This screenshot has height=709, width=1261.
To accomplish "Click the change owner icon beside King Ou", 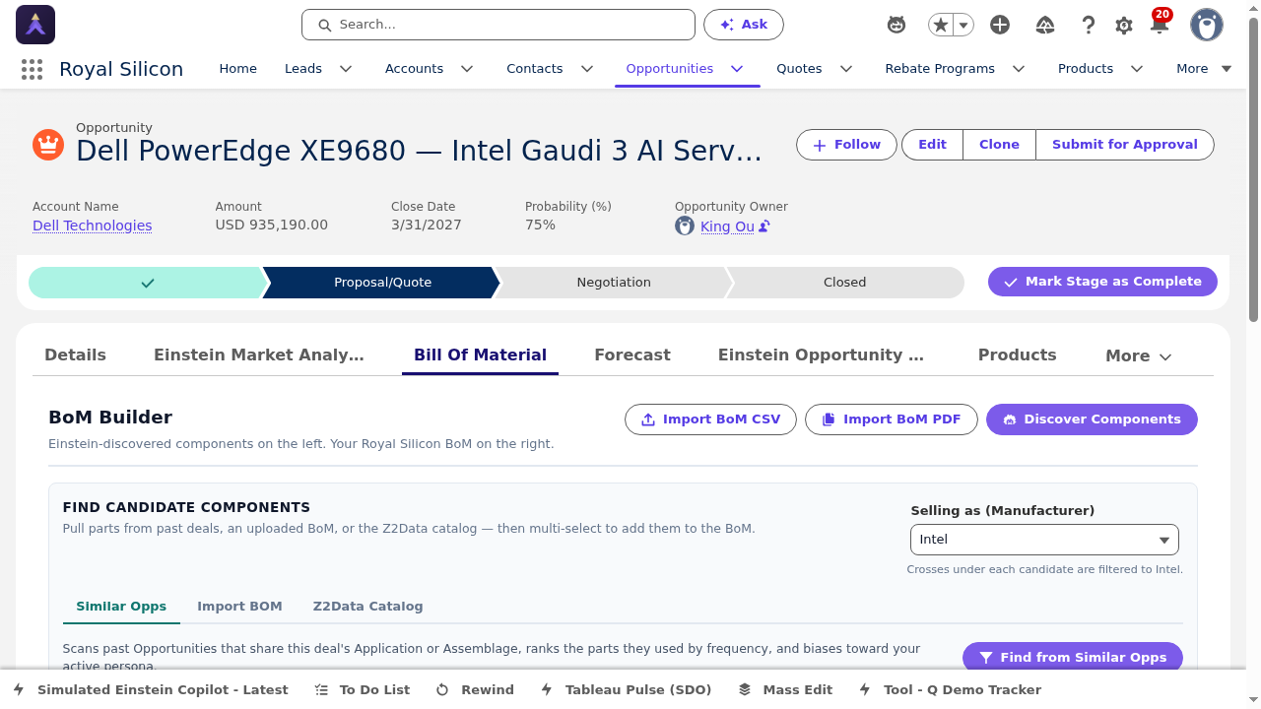I will tap(764, 226).
